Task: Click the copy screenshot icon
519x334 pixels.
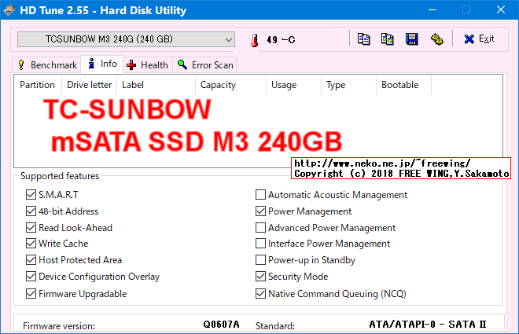Action: [x=387, y=39]
